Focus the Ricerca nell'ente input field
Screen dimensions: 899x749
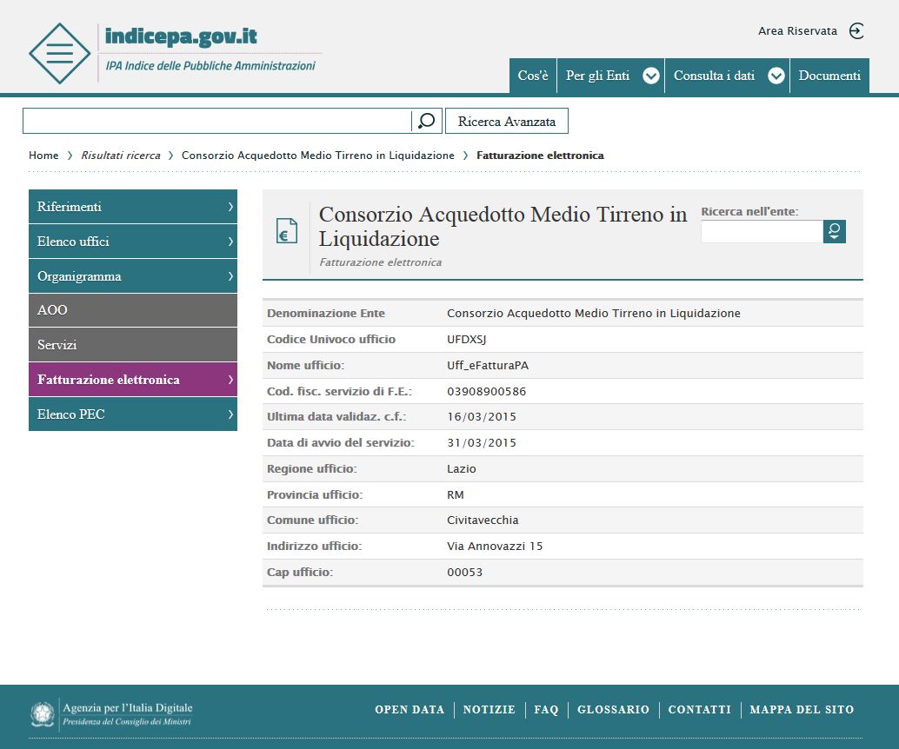[x=762, y=231]
